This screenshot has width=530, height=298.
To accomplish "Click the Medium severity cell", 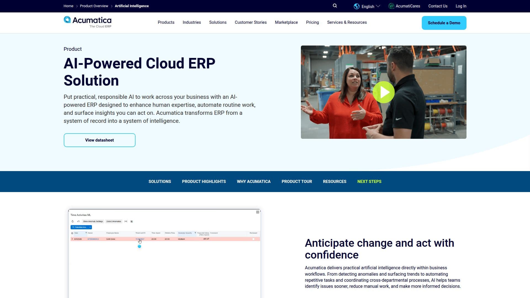I will (x=181, y=239).
